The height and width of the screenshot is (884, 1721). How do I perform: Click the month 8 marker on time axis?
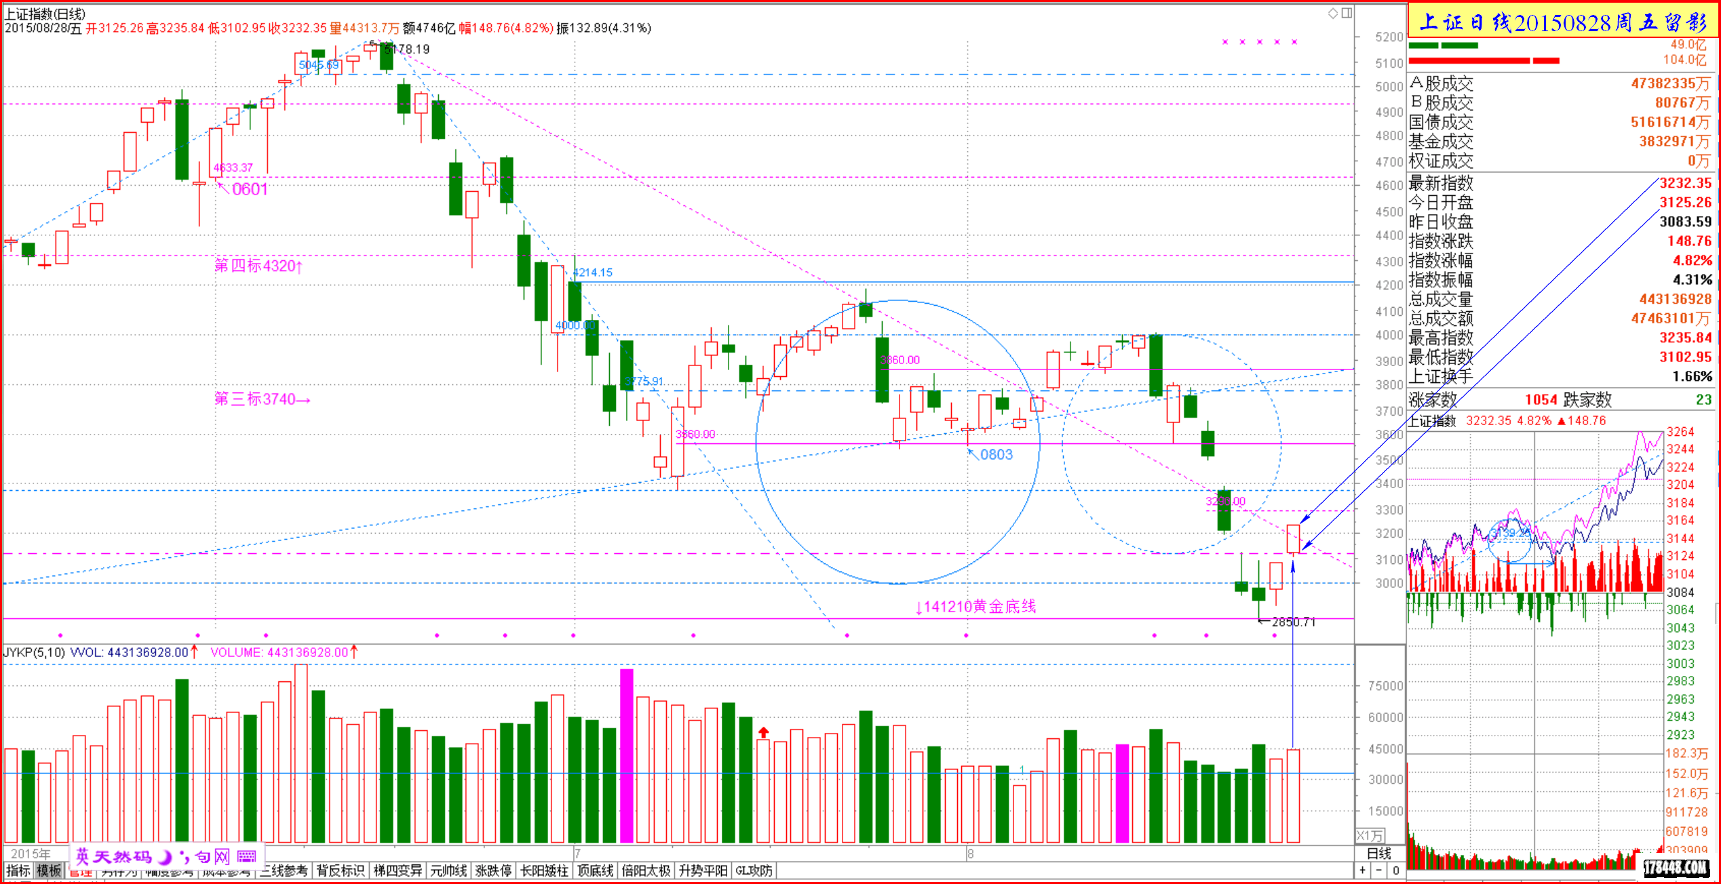(971, 853)
